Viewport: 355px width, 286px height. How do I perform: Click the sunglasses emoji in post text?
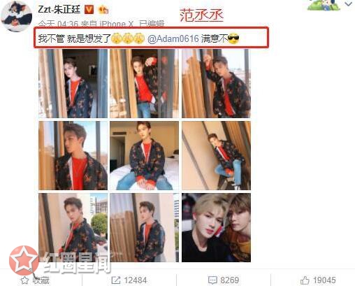[x=233, y=38]
